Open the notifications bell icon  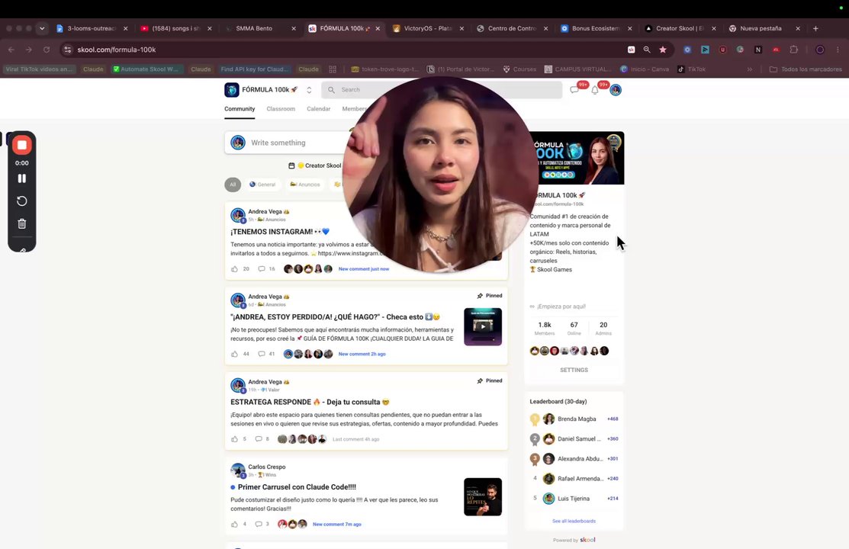pyautogui.click(x=595, y=90)
